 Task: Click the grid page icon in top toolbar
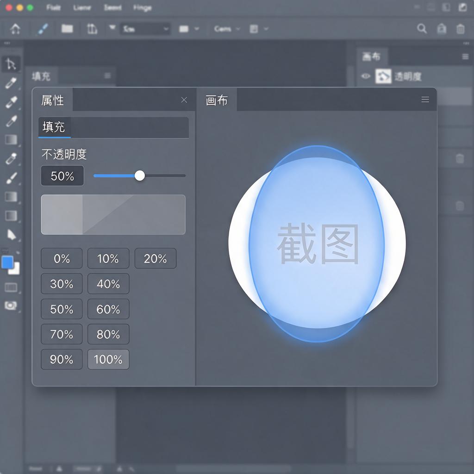pyautogui.click(x=254, y=29)
